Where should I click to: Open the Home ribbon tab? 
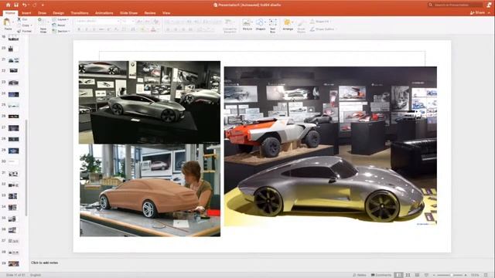click(x=10, y=13)
